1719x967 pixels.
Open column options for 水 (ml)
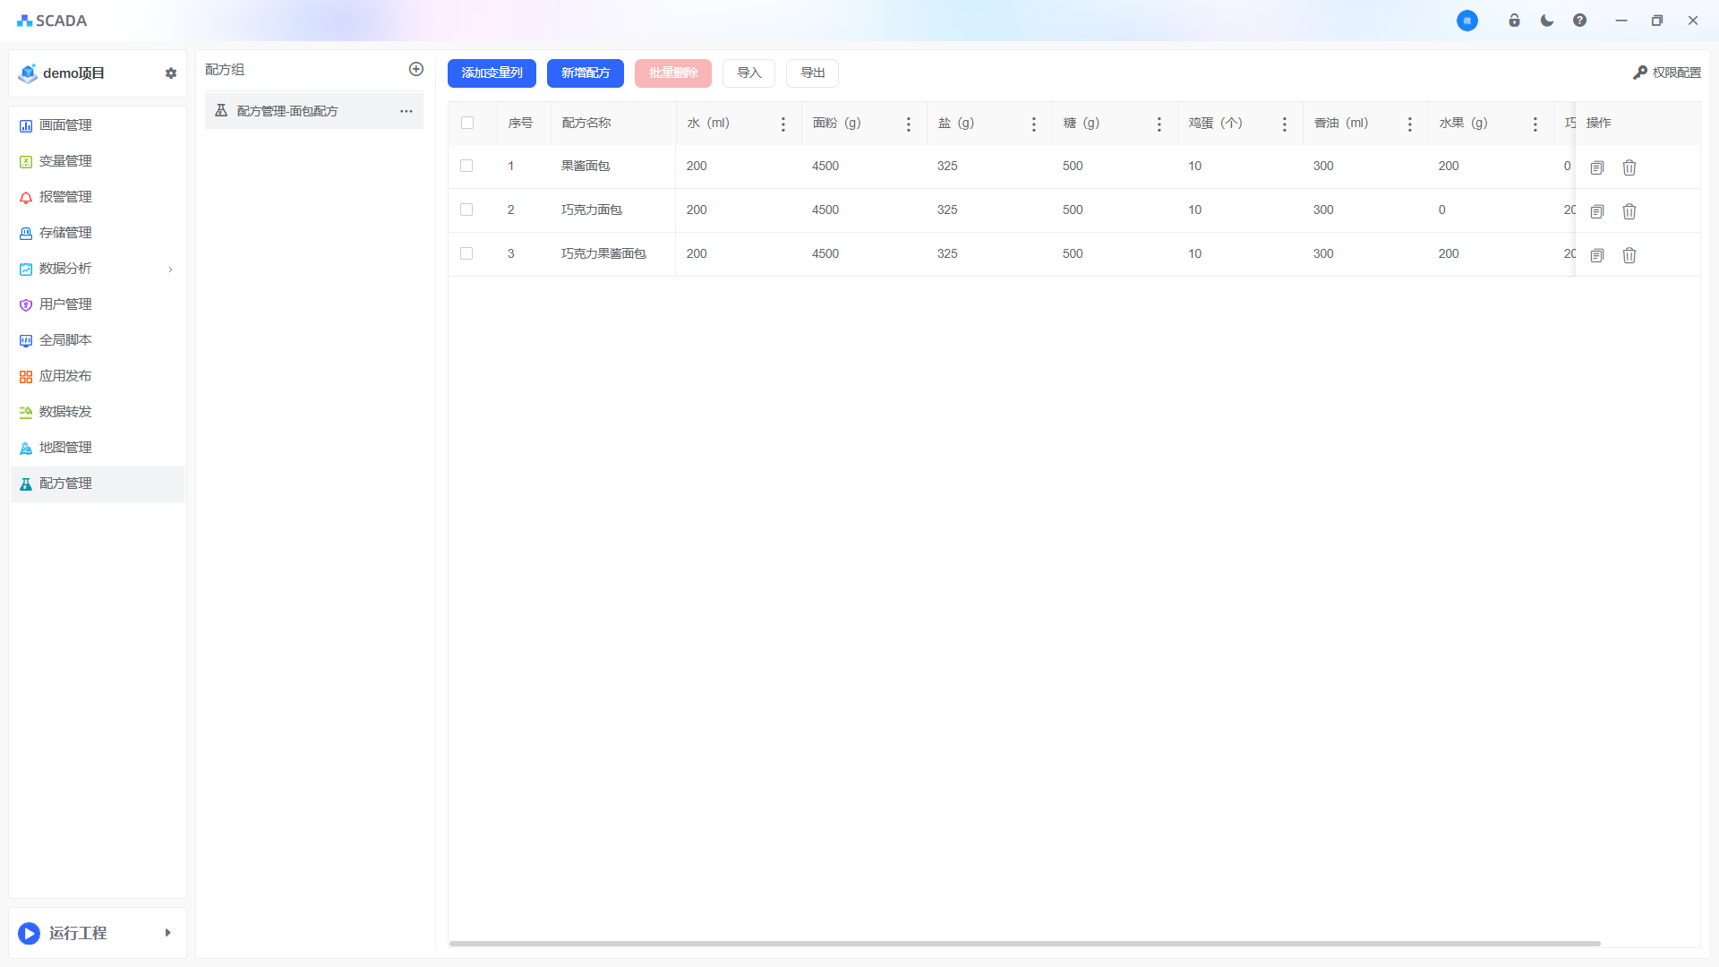coord(783,124)
